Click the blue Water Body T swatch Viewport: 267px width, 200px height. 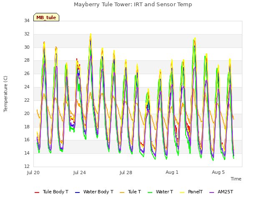coord(78,192)
